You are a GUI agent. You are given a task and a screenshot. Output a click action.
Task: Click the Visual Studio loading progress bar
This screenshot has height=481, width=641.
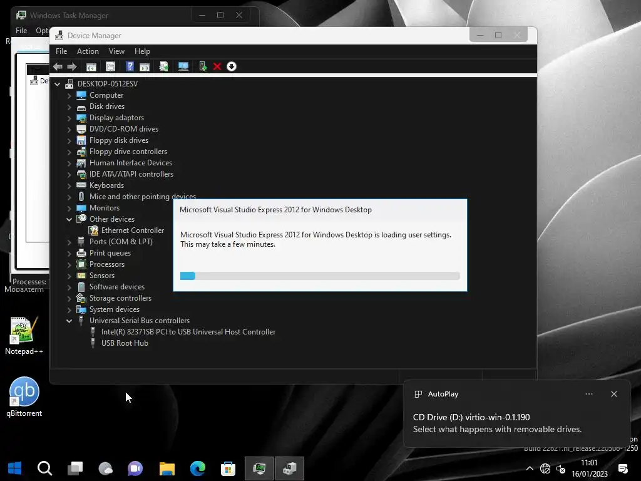click(320, 276)
